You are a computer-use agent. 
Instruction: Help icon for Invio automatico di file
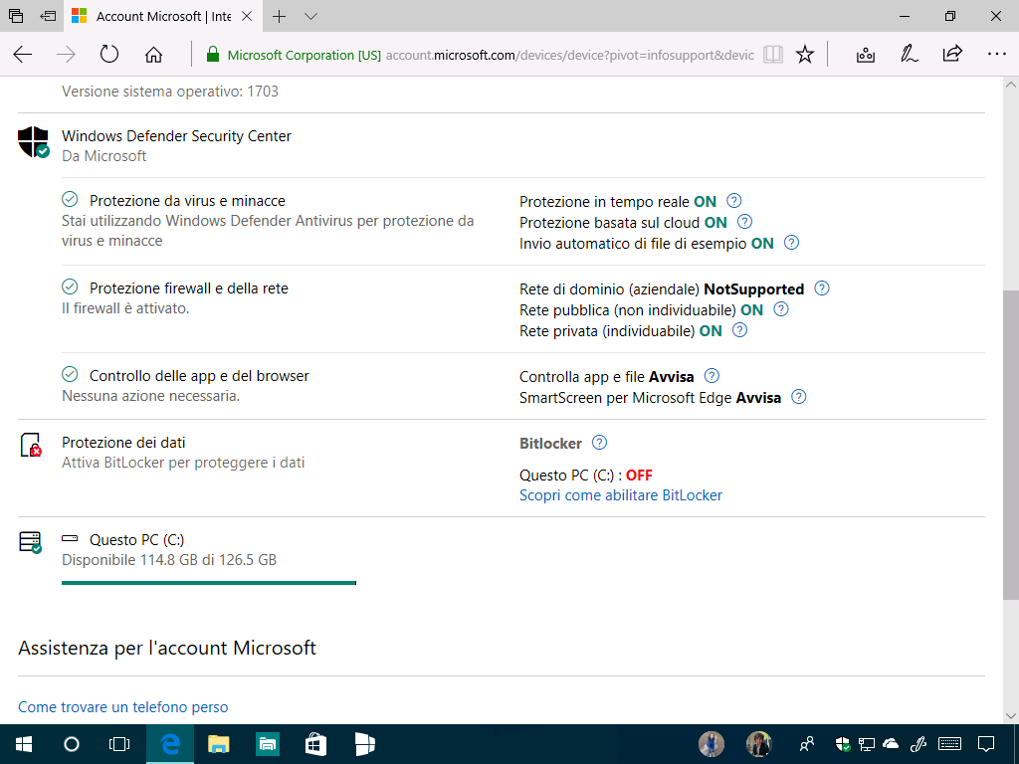point(791,243)
